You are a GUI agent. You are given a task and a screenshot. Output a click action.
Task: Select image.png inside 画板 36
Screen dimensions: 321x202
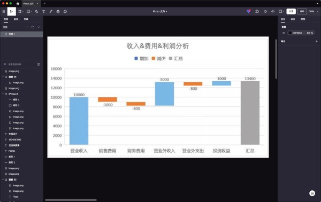click(21, 83)
